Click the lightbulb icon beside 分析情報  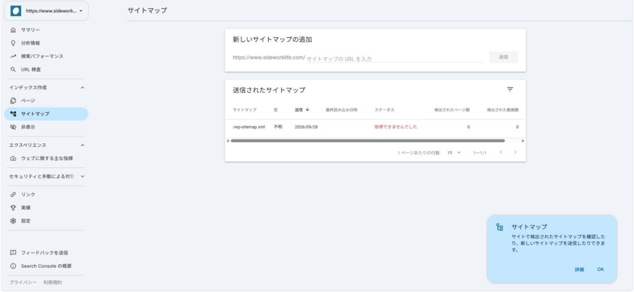pyautogui.click(x=14, y=43)
